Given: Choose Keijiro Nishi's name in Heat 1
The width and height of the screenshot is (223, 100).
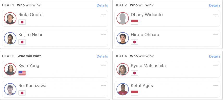Looking at the screenshot, I should point(30,35).
